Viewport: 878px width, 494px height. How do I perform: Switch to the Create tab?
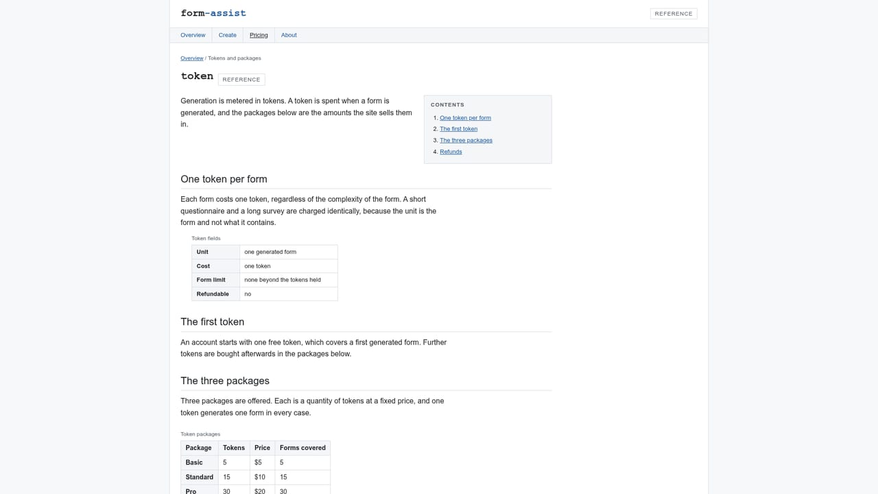point(228,35)
